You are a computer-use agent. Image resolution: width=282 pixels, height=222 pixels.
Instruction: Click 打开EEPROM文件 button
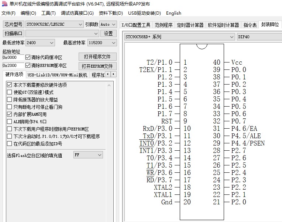tap(97, 66)
